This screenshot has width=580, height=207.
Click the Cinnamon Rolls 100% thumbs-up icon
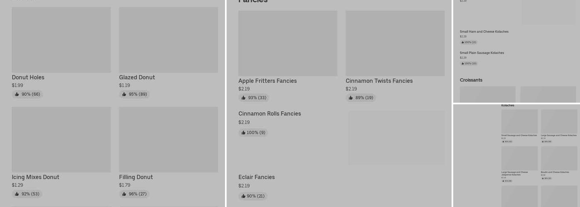pyautogui.click(x=244, y=133)
